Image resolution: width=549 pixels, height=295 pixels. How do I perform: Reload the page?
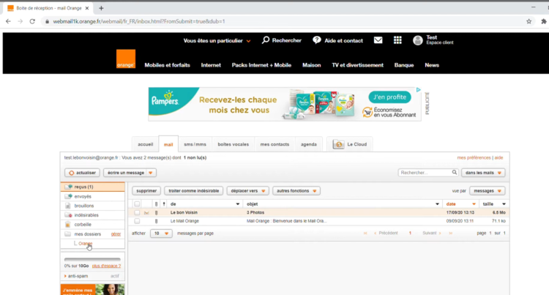[32, 21]
